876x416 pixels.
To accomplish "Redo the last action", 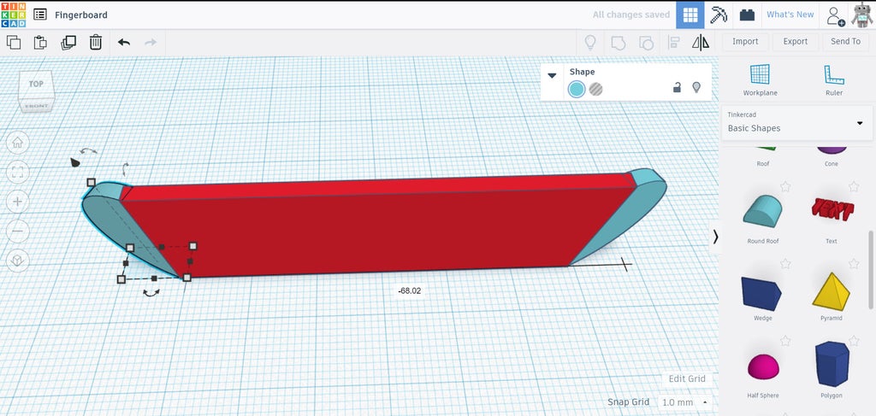I will pyautogui.click(x=151, y=43).
